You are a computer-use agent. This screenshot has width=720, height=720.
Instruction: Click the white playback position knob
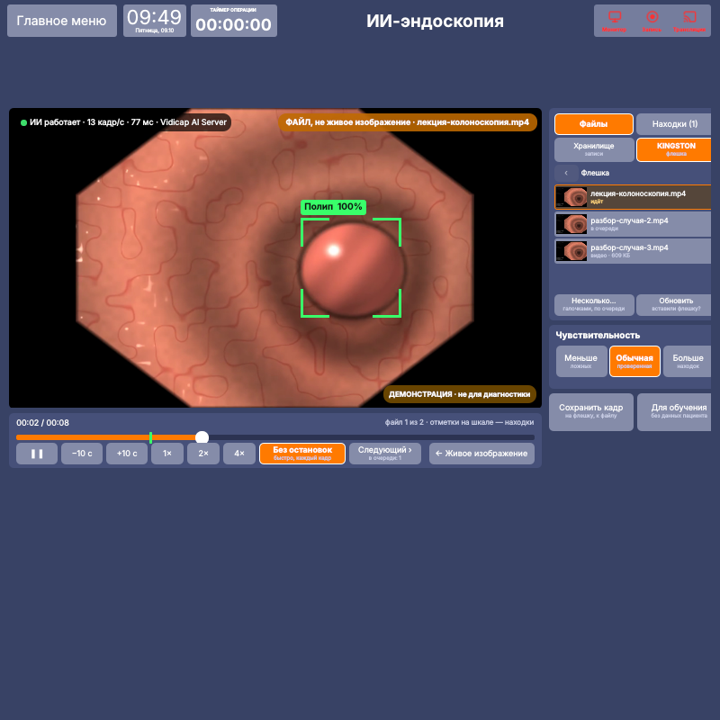point(202,437)
